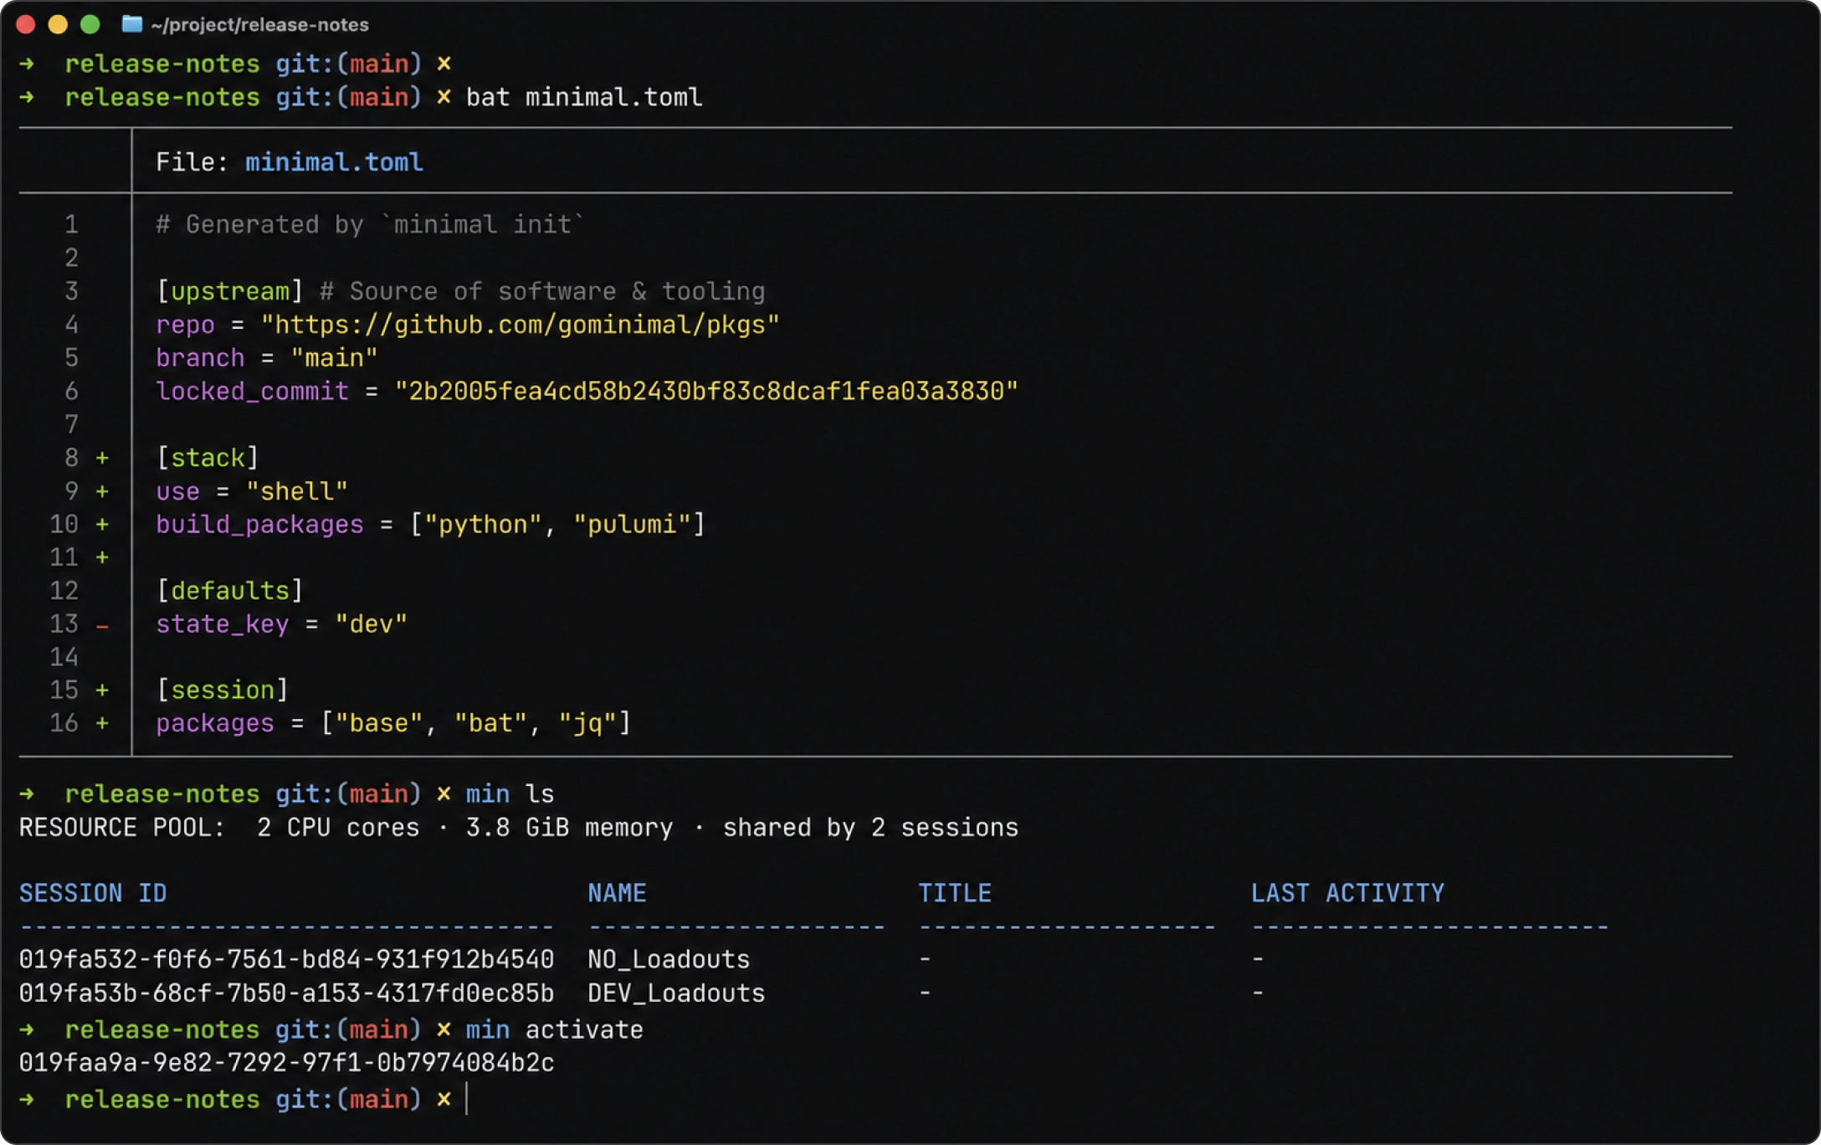This screenshot has height=1145, width=1821.
Task: Click the state_key = "dev" line
Action: (282, 624)
